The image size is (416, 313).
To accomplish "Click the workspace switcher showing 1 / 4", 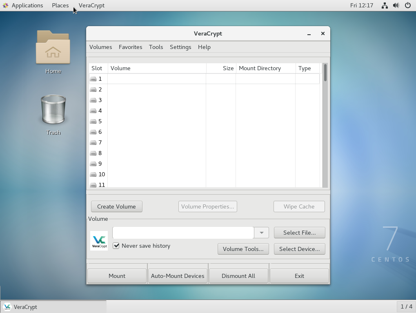I will click(x=406, y=306).
